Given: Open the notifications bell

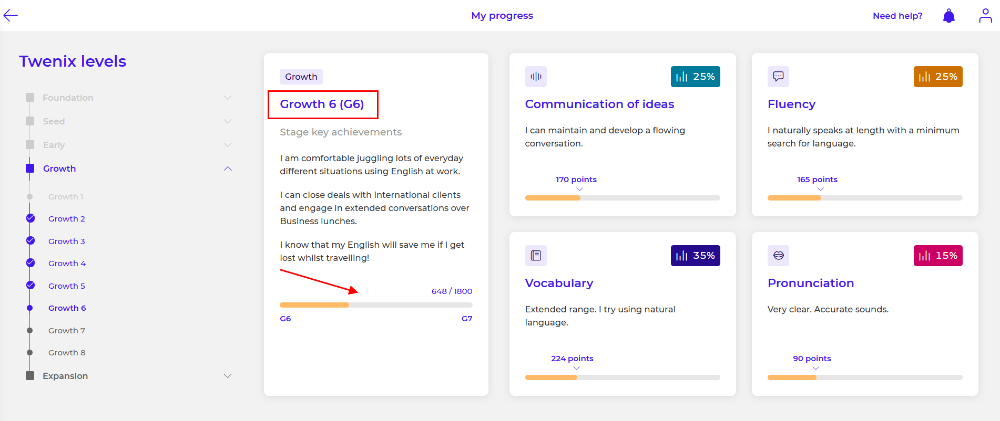Looking at the screenshot, I should [x=948, y=16].
